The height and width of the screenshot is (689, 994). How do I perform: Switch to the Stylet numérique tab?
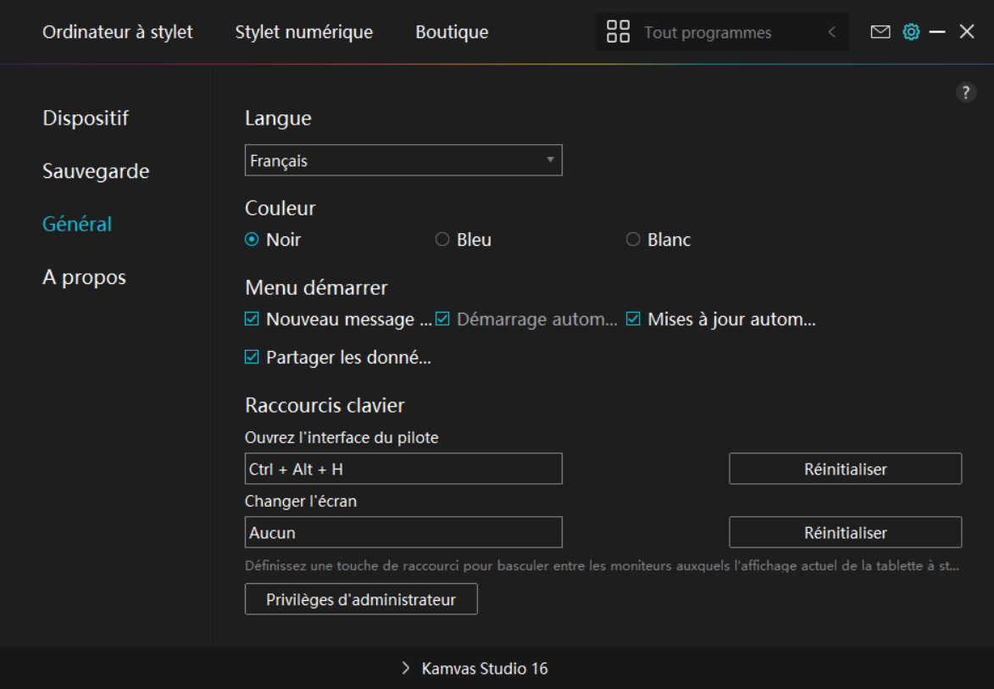pyautogui.click(x=303, y=32)
